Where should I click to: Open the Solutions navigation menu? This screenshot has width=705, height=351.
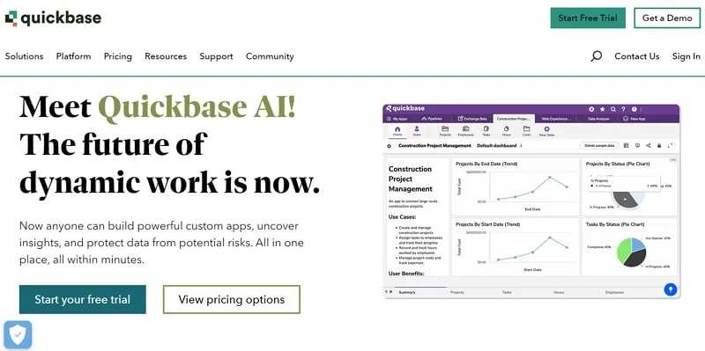pos(25,56)
